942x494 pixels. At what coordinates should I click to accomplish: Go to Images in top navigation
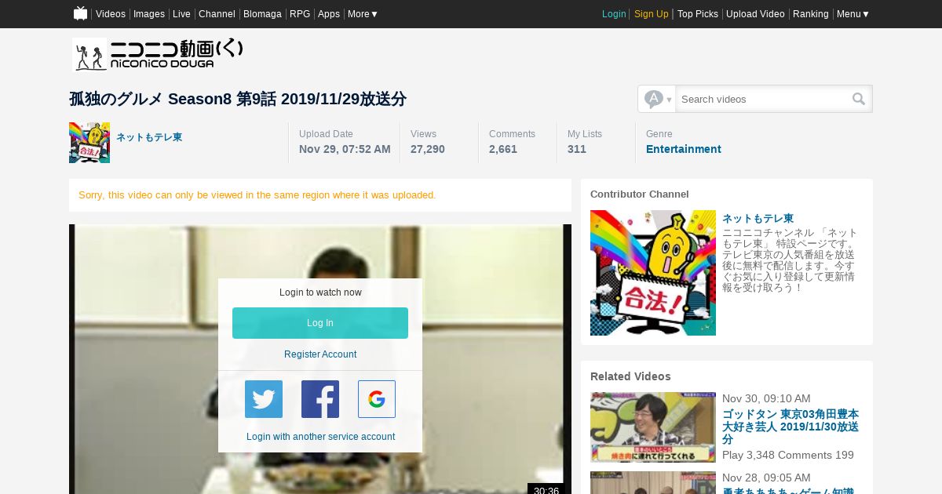[149, 14]
